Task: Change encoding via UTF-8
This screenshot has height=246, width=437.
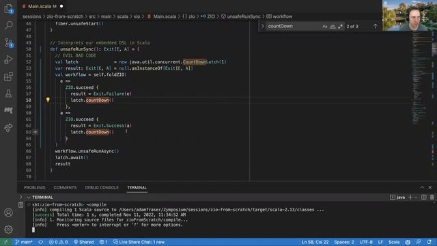Action: [x=366, y=242]
